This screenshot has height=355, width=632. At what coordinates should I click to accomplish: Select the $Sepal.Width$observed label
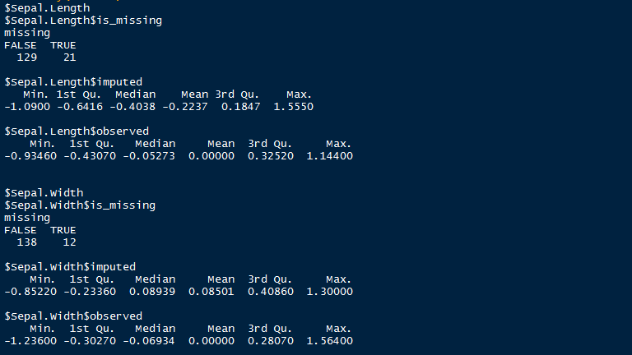point(73,316)
